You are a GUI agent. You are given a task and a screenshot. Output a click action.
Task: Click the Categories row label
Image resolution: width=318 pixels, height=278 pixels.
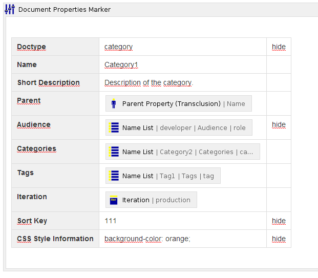36,148
